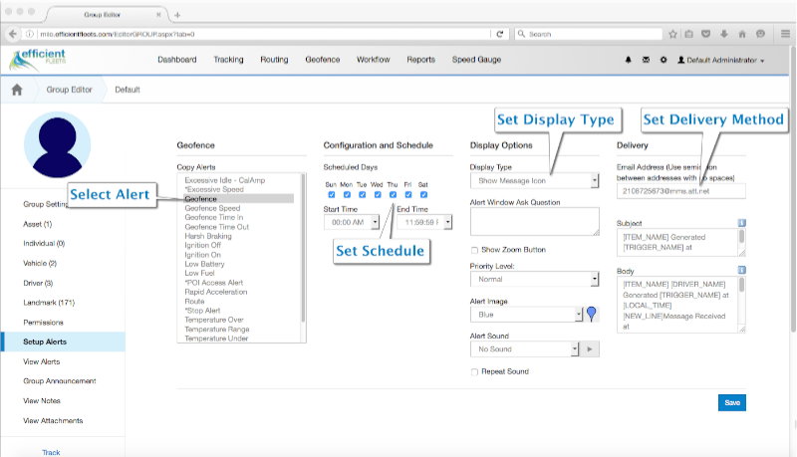
Task: Uncheck the Thu scheduled day
Action: coord(393,194)
